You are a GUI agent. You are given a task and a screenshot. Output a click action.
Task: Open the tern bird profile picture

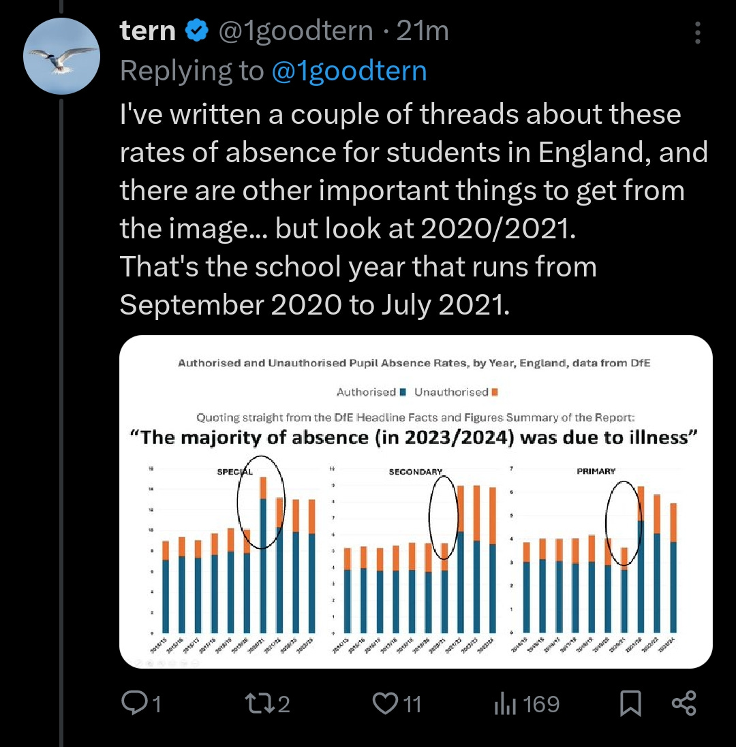pos(61,57)
